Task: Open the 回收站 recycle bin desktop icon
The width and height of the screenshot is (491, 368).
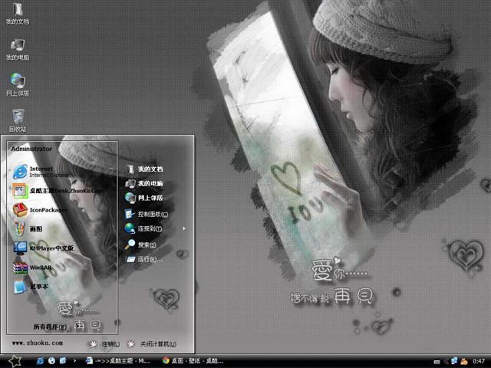Action: click(x=18, y=120)
